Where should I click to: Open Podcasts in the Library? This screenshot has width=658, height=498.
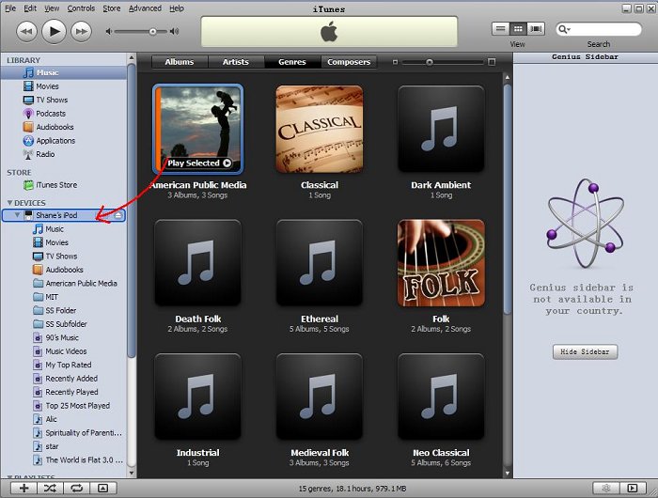coord(64,114)
